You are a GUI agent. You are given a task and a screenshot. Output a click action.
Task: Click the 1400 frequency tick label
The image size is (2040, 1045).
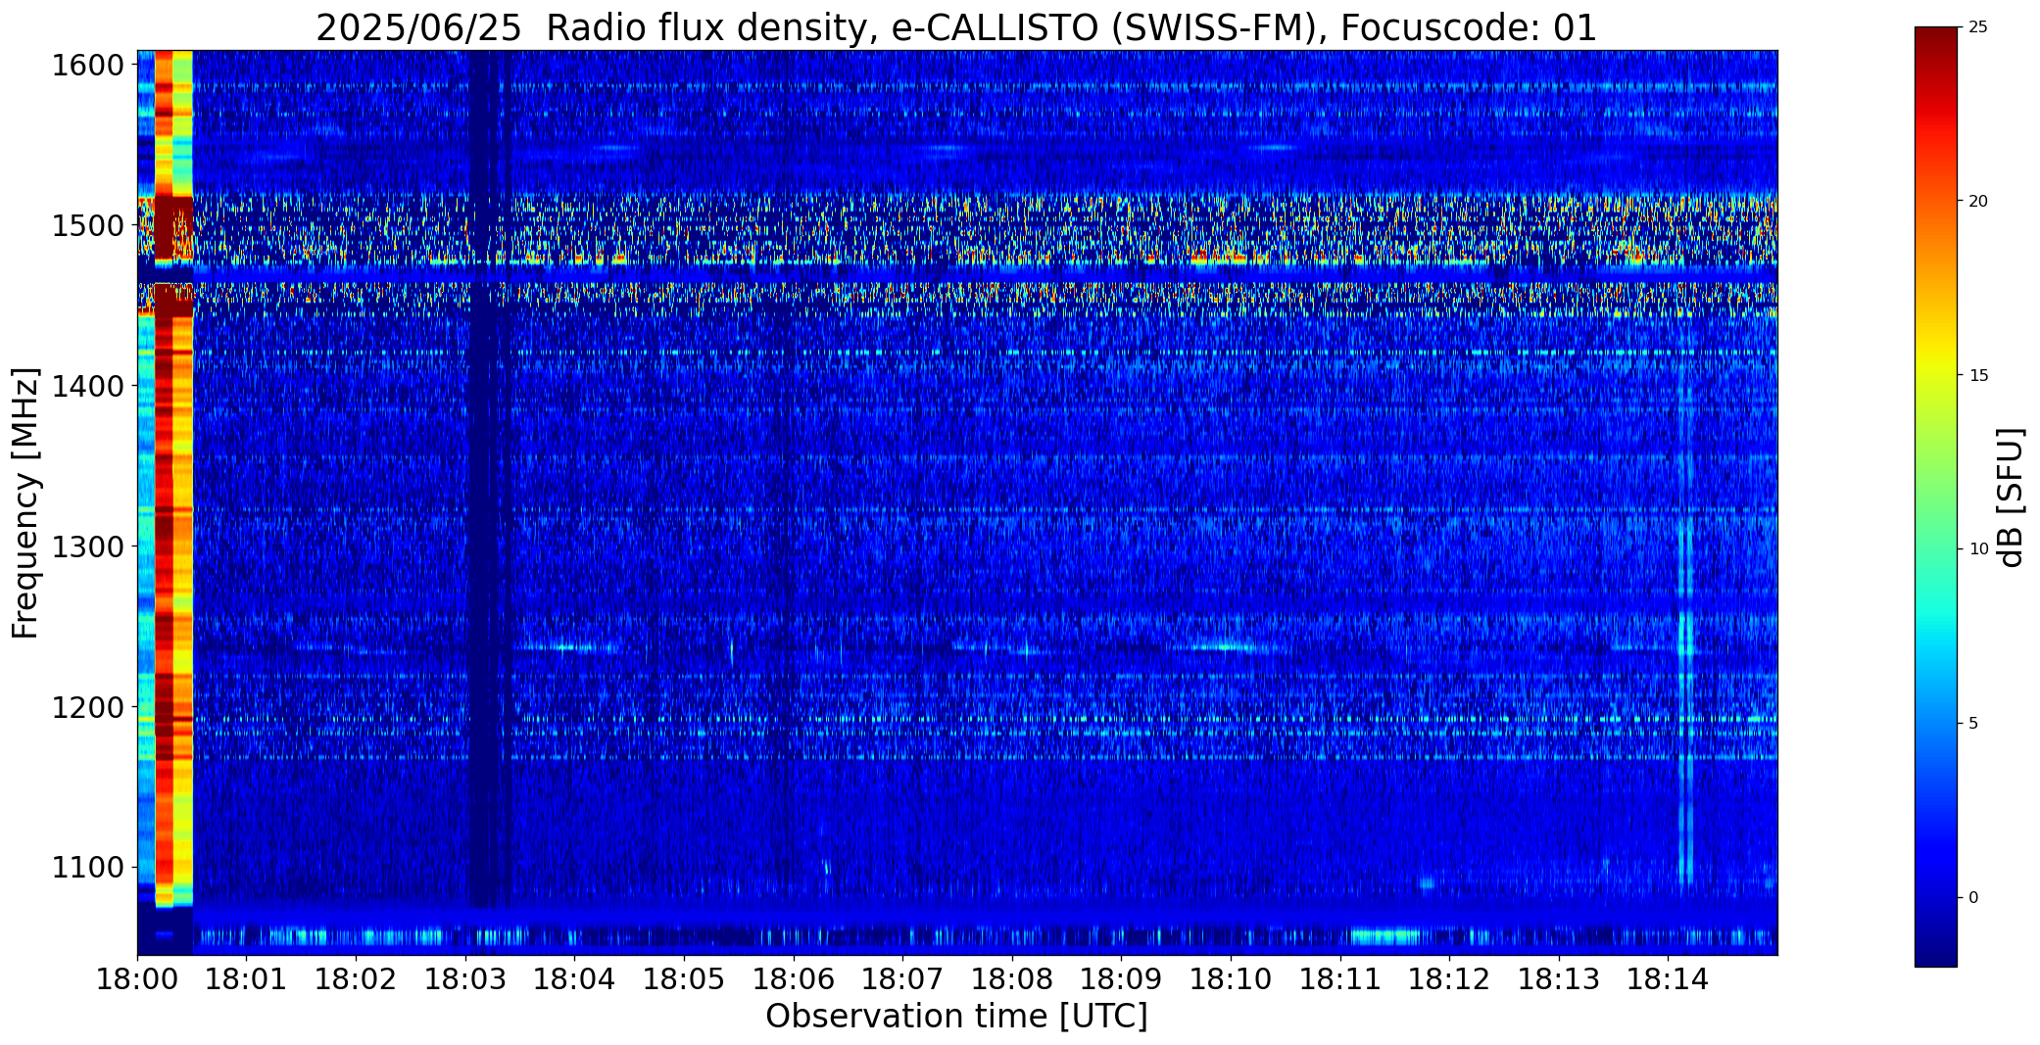point(88,386)
